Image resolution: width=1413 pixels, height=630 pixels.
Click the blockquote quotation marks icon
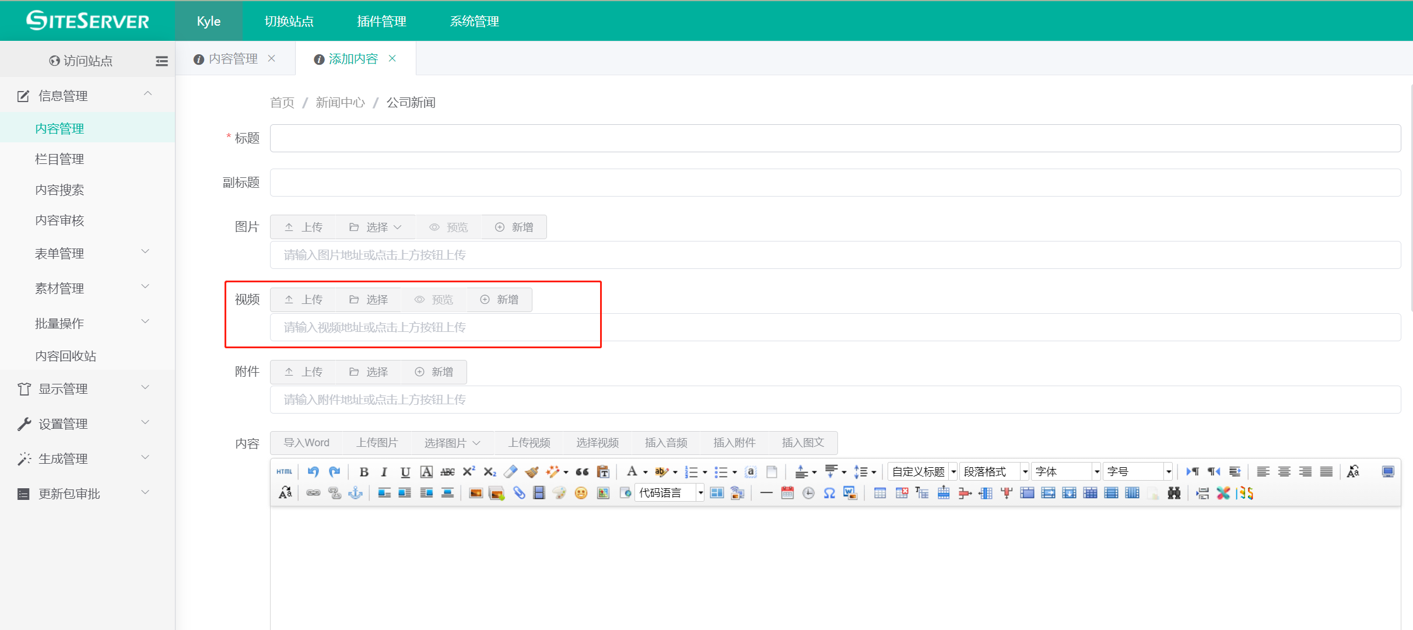(x=582, y=472)
